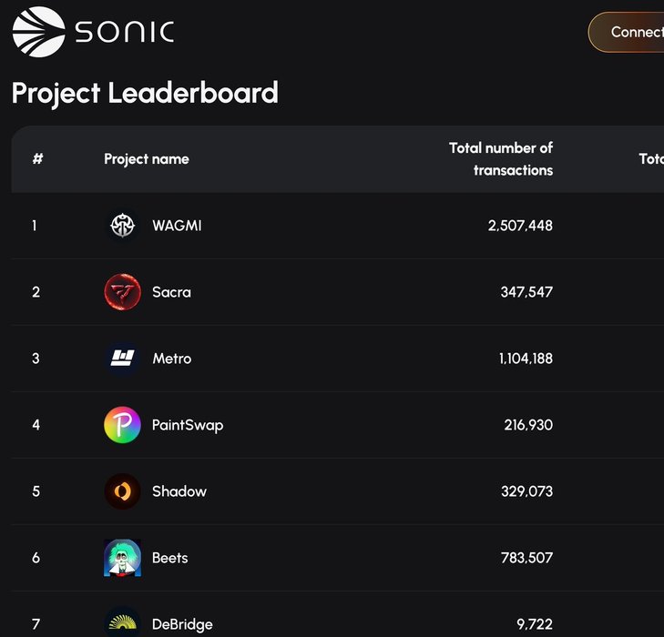
Task: Click the Beets project avatar
Action: (x=122, y=558)
